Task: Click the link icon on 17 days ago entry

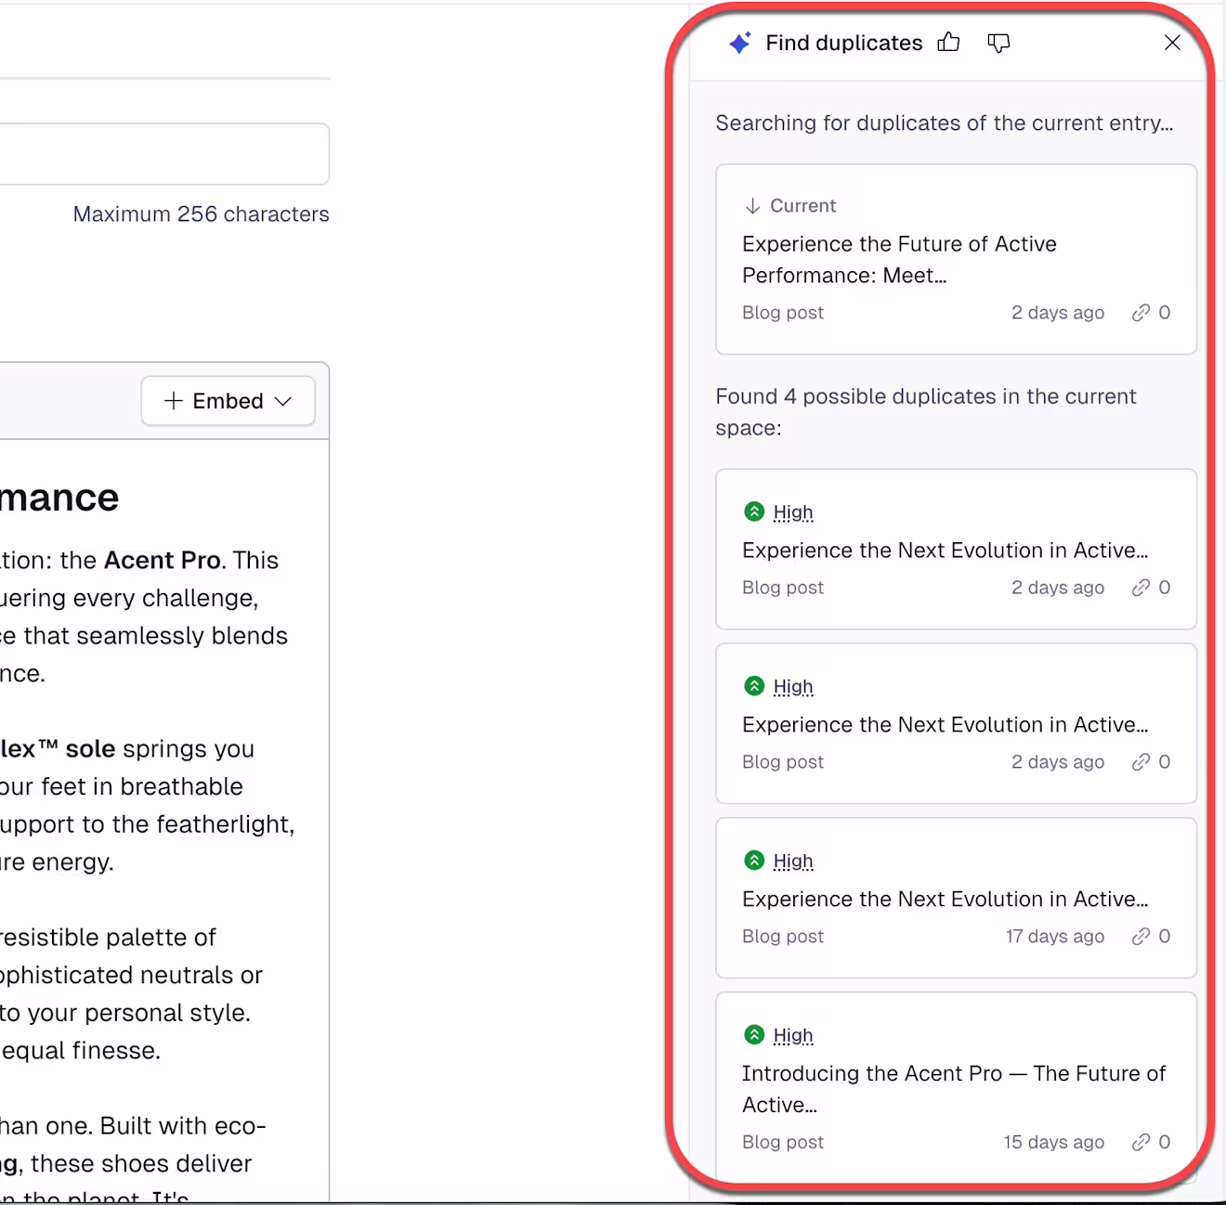Action: coord(1141,937)
